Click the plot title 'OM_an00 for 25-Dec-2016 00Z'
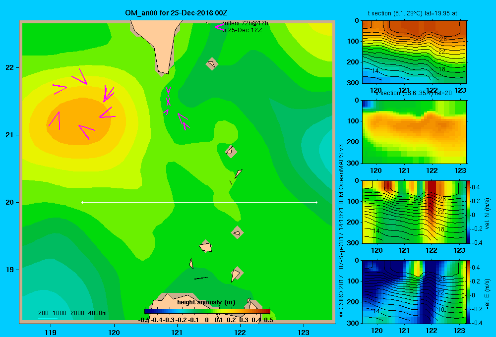Viewport: 496px width, 337px height. tap(176, 13)
